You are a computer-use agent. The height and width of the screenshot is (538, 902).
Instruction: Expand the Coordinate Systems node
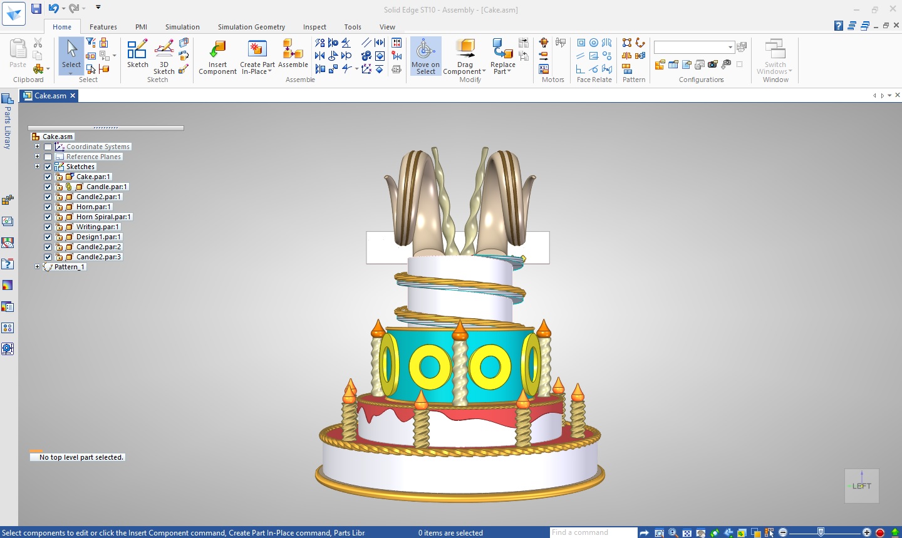[x=37, y=147]
